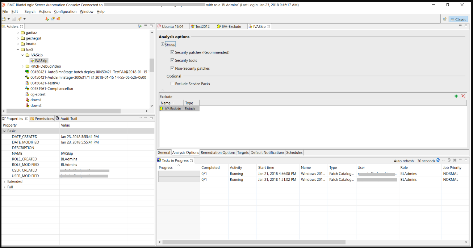The width and height of the screenshot is (473, 248).
Task: Collapse the IVASkip folder node
Action: tap(23, 55)
